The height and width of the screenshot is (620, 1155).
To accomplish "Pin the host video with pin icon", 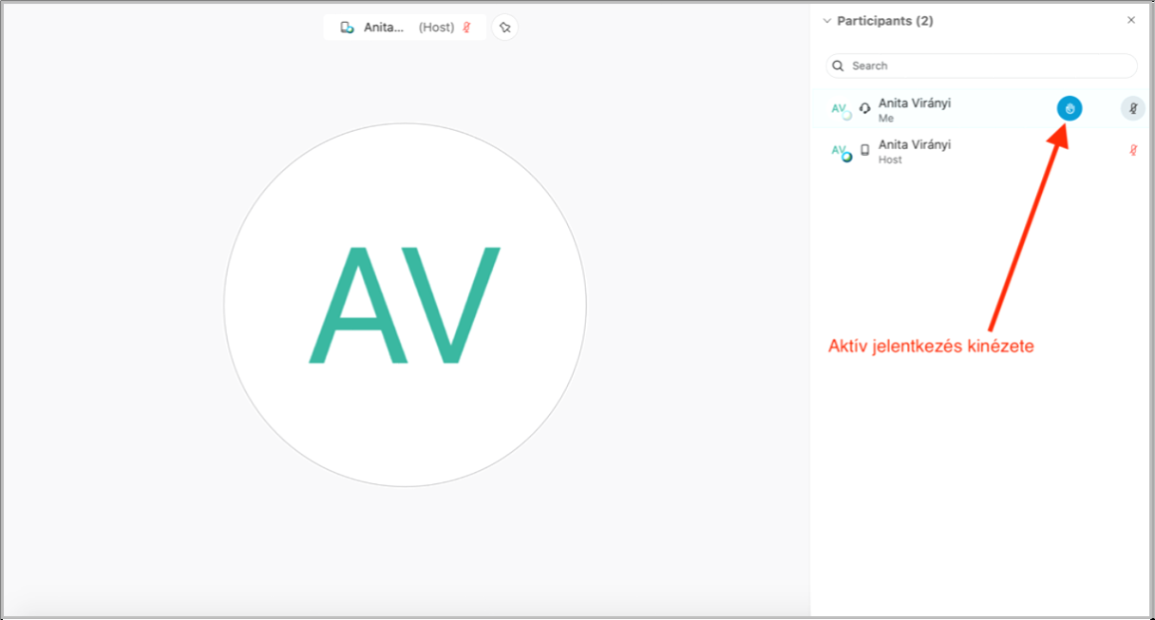I will tap(505, 28).
